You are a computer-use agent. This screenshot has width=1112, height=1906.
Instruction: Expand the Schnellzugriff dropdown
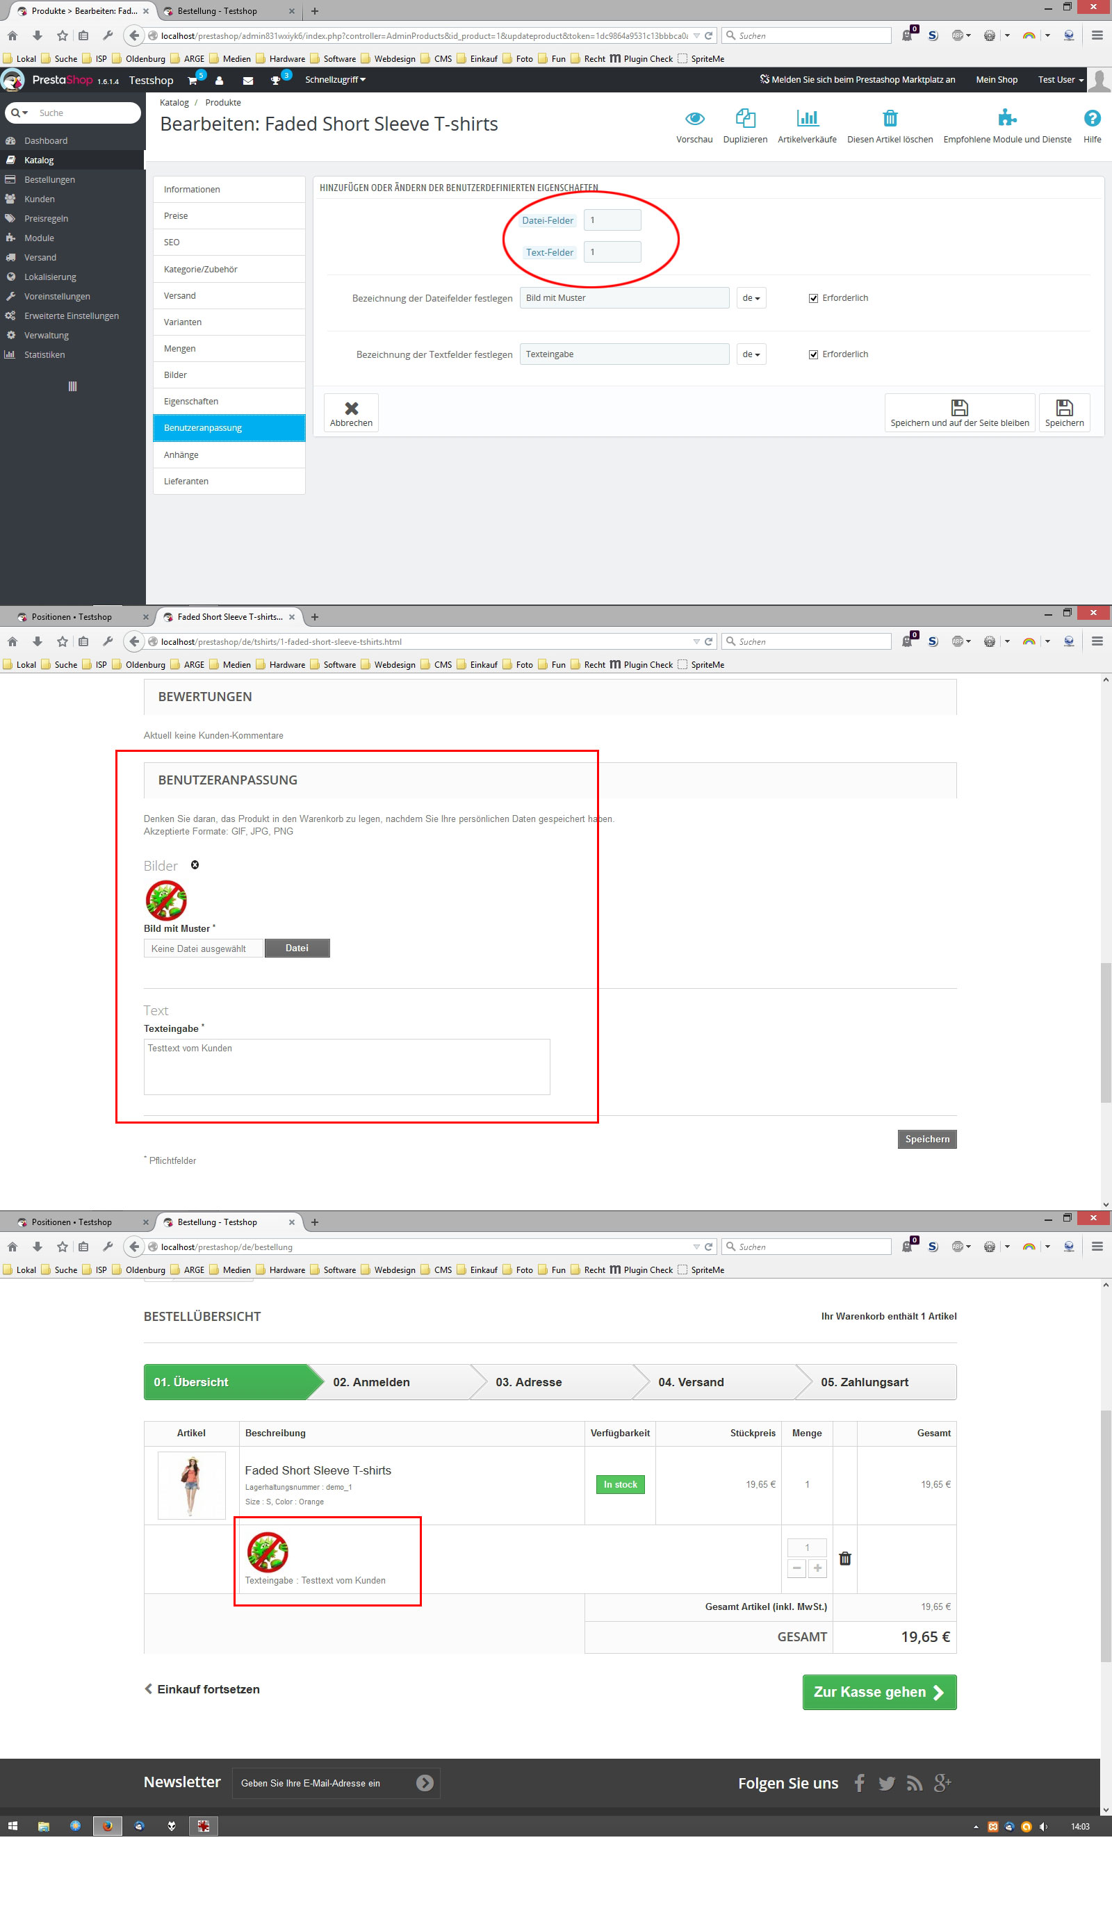335,79
